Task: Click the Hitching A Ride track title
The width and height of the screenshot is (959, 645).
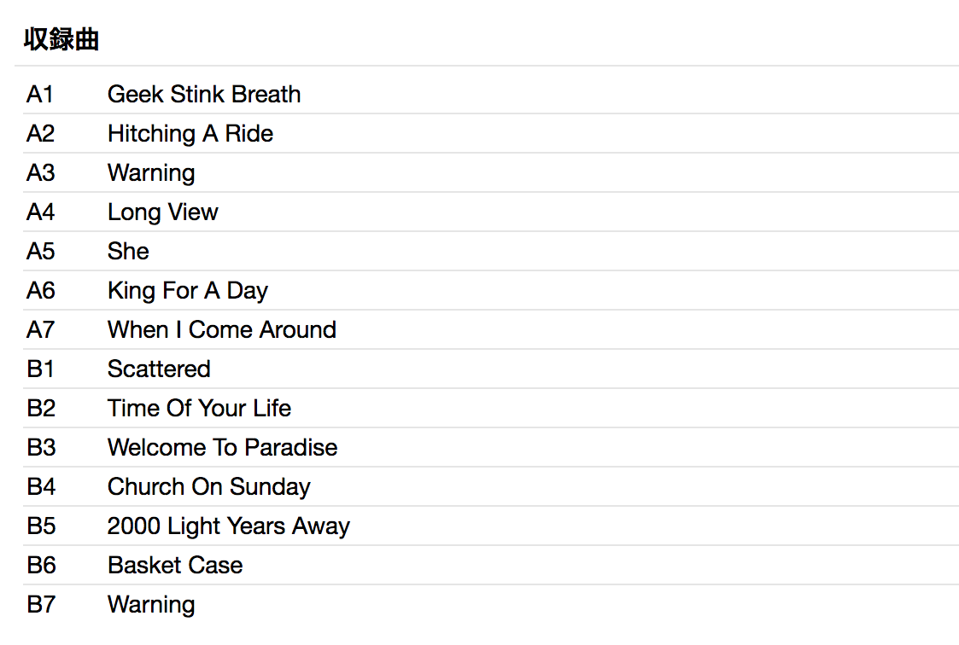Action: [190, 133]
